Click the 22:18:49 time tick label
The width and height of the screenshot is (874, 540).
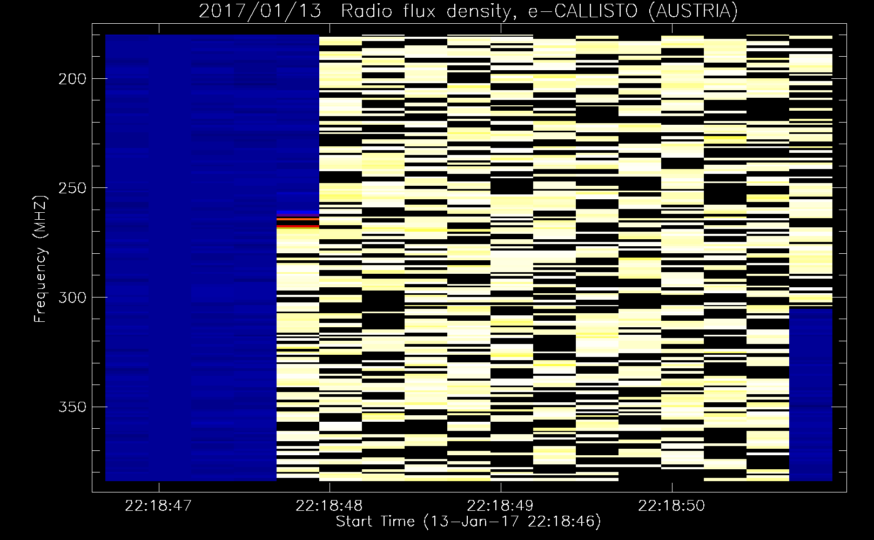pos(500,506)
